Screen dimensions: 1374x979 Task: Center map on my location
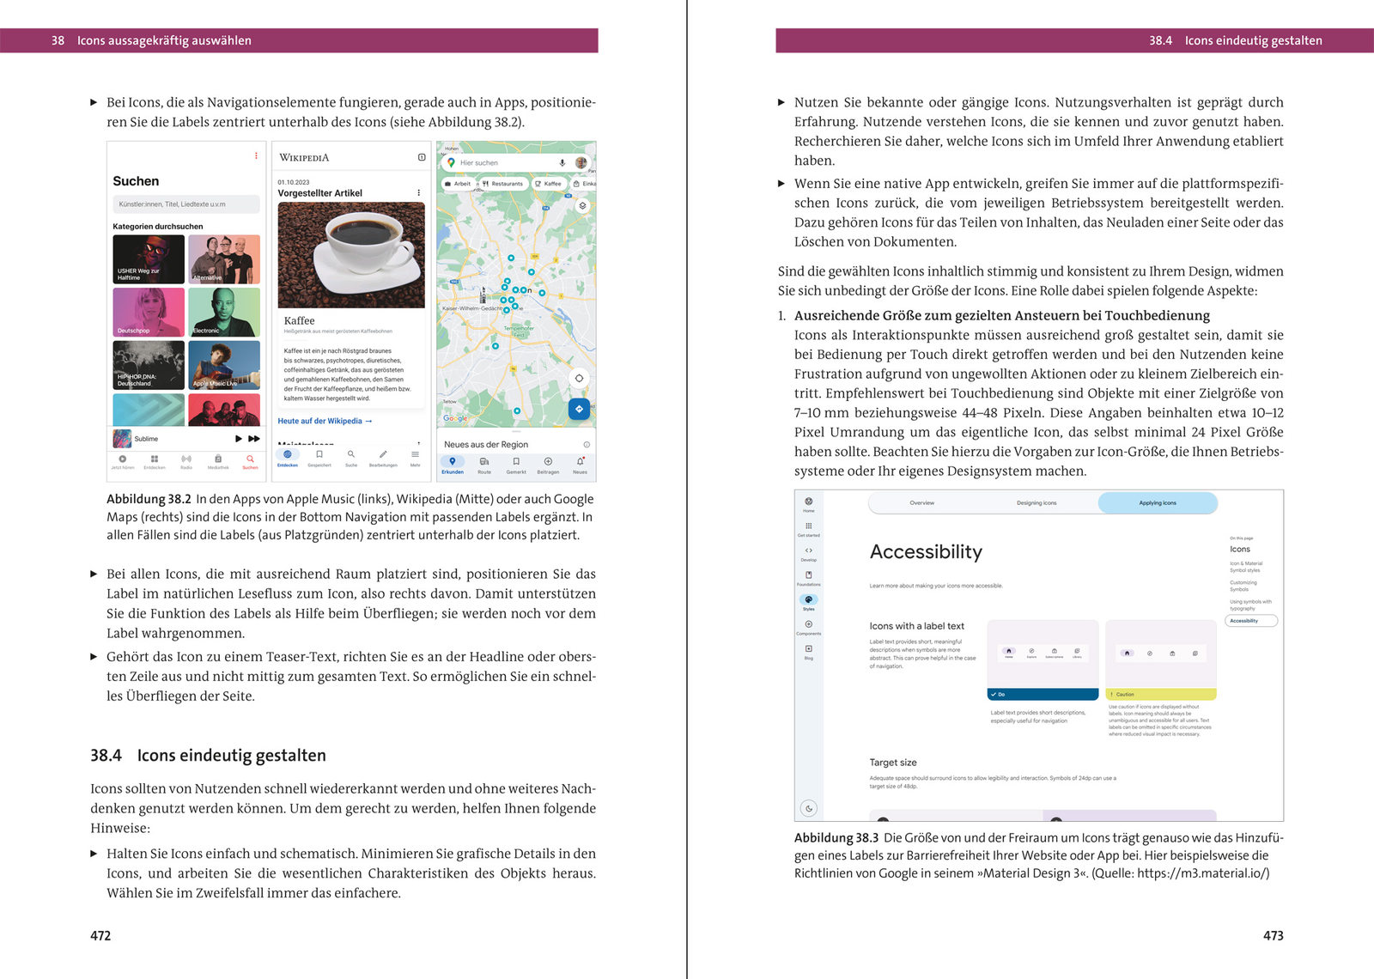[579, 379]
